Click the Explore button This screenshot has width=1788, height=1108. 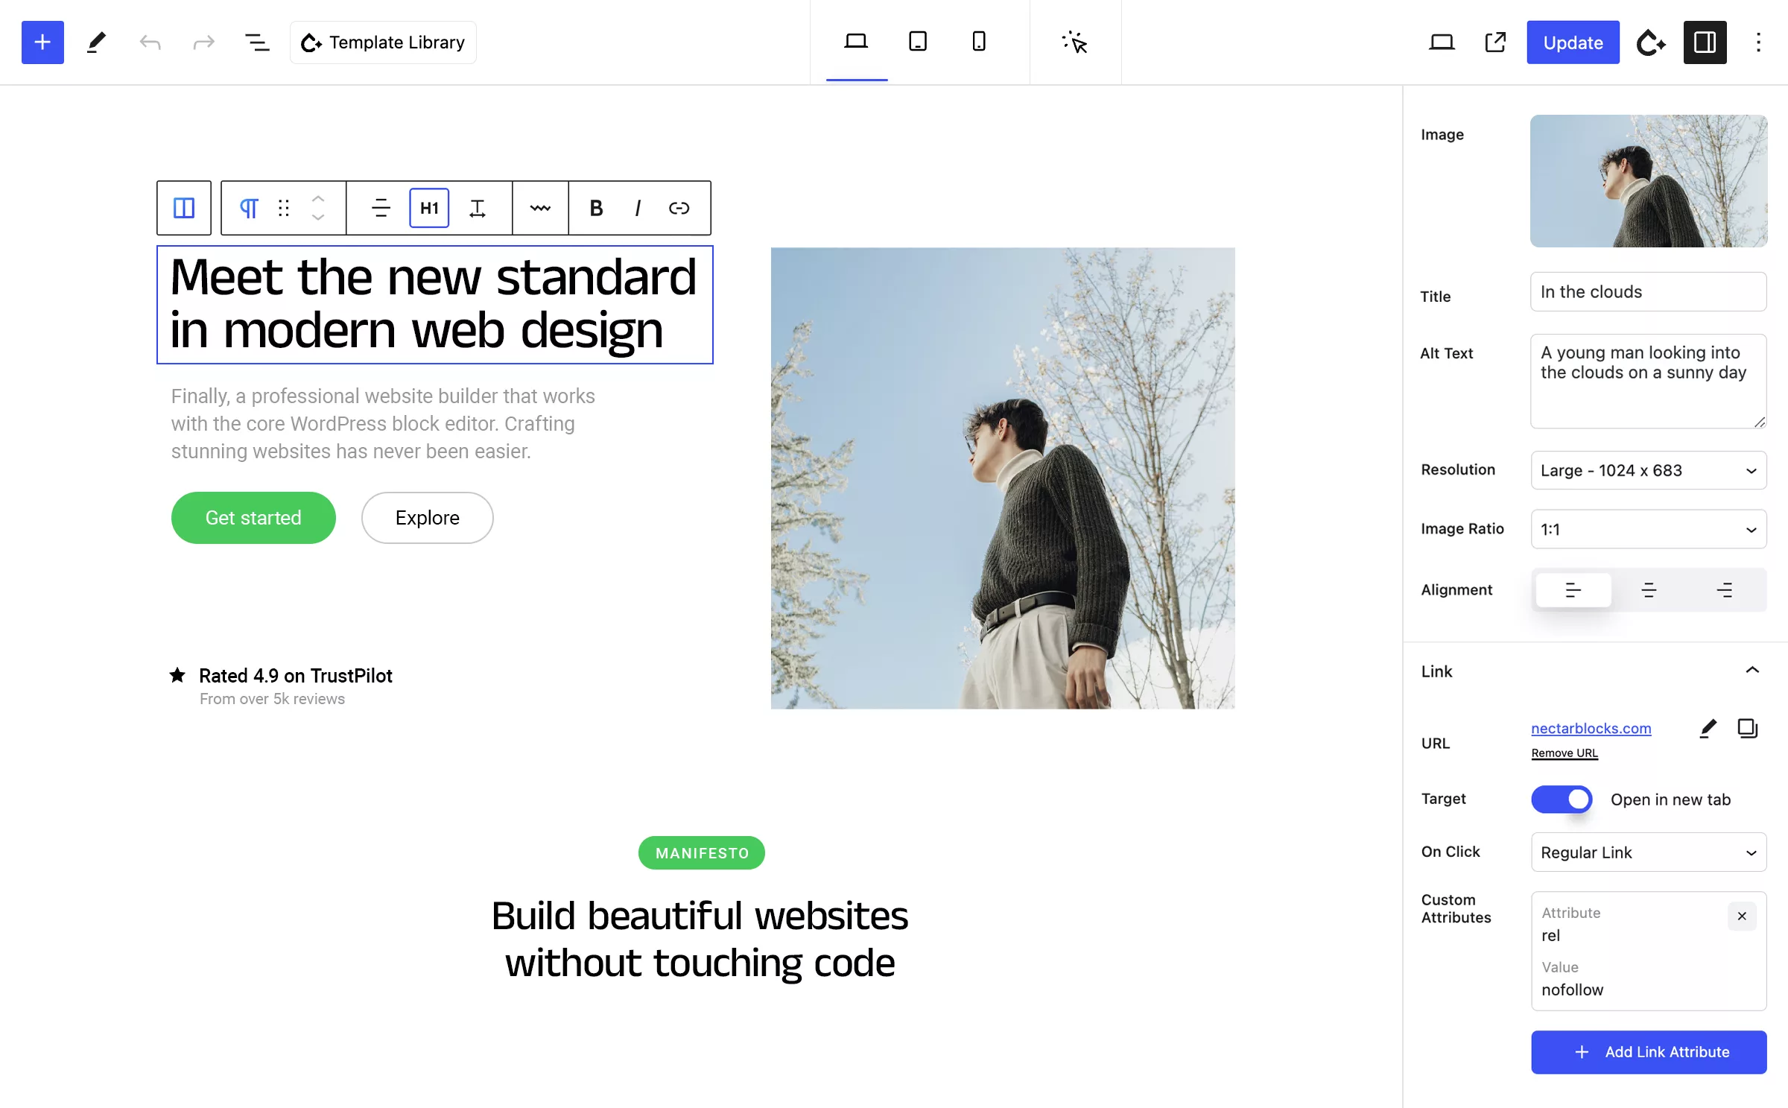click(428, 518)
